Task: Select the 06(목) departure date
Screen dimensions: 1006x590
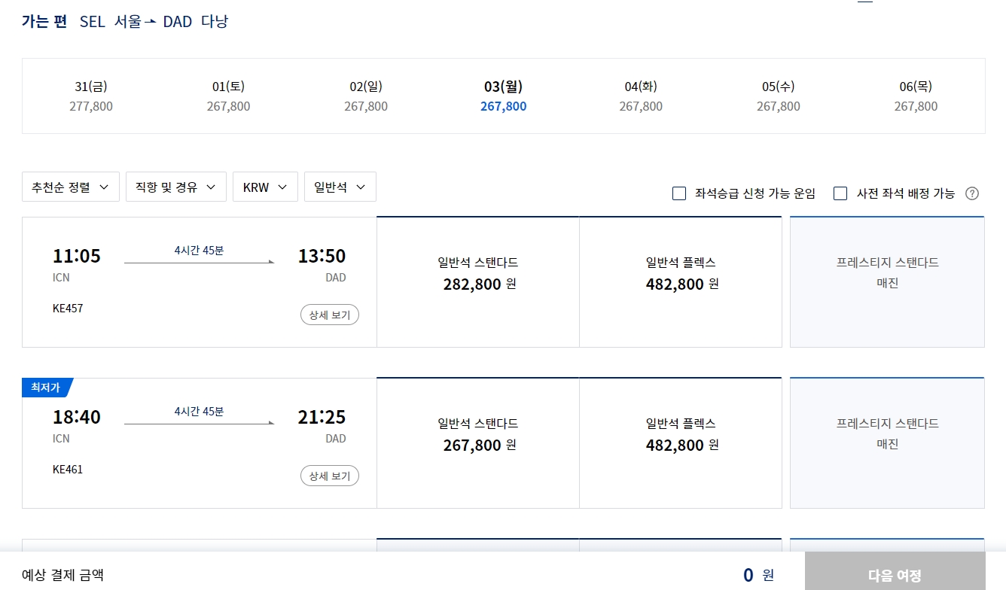Action: tap(916, 96)
